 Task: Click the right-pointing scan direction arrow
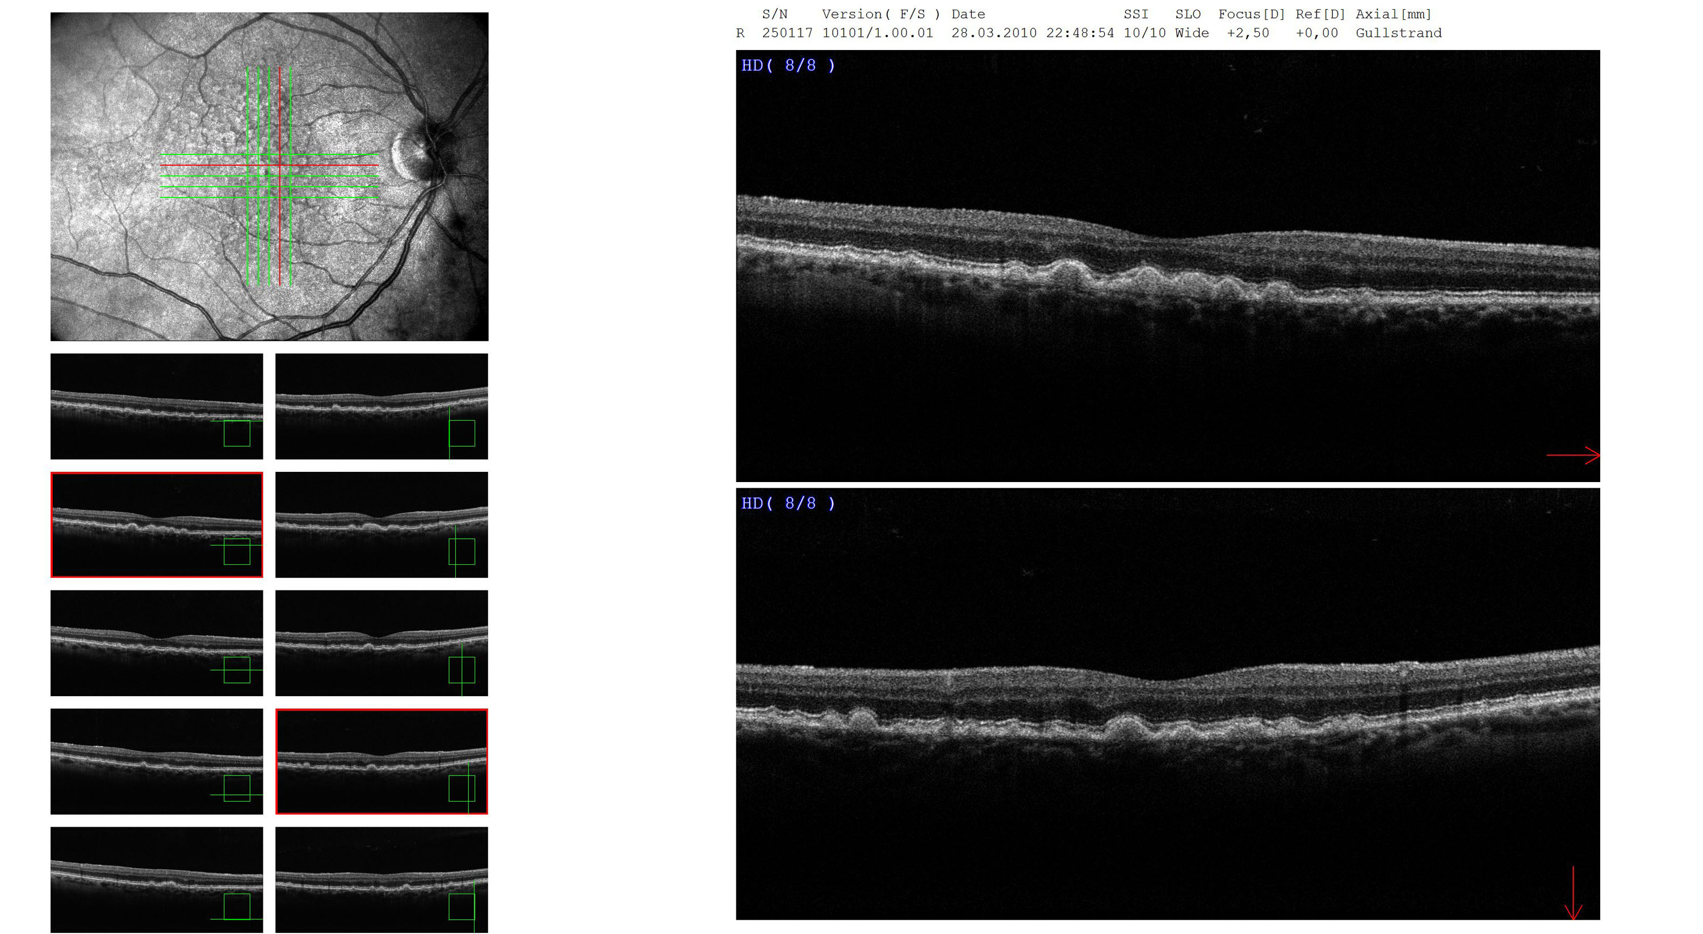(1574, 455)
